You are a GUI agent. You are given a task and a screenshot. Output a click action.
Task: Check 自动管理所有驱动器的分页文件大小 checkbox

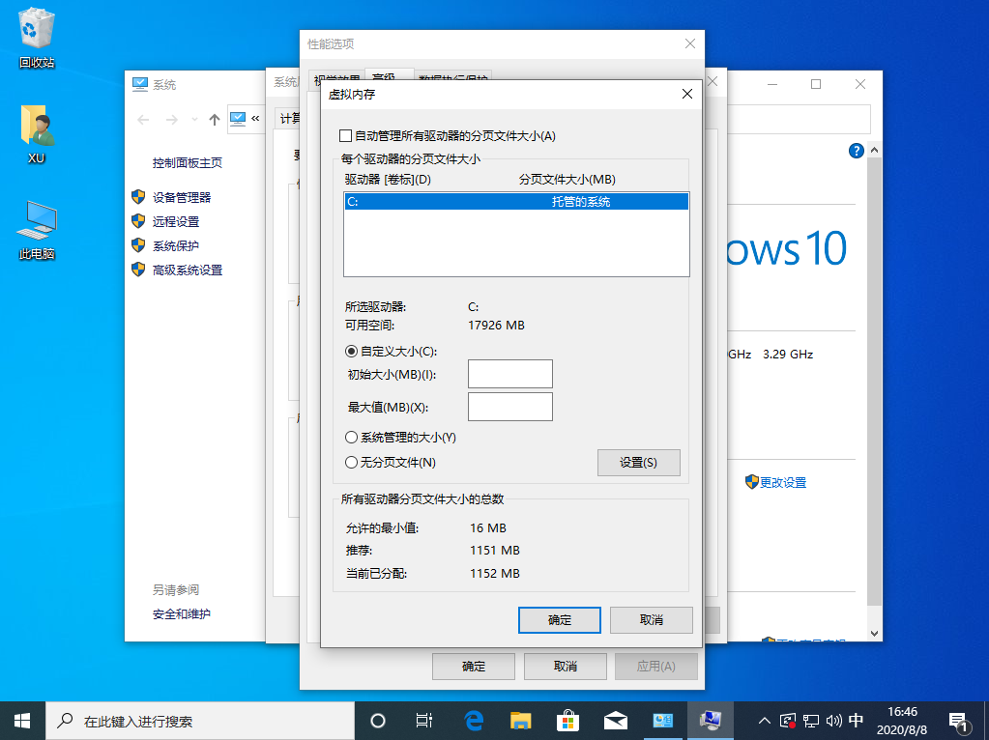(344, 136)
